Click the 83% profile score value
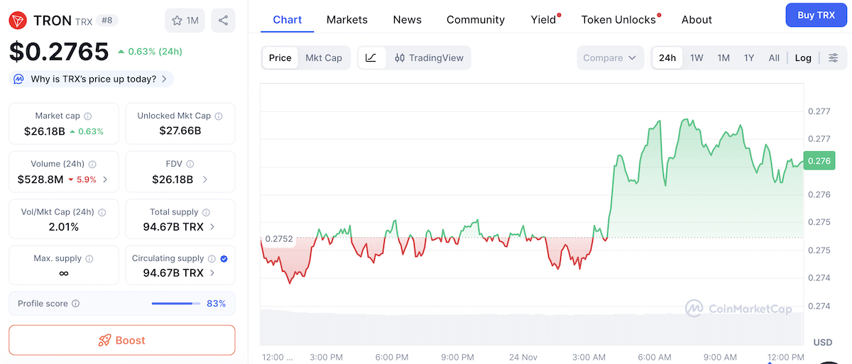This screenshot has height=364, width=852. [216, 304]
